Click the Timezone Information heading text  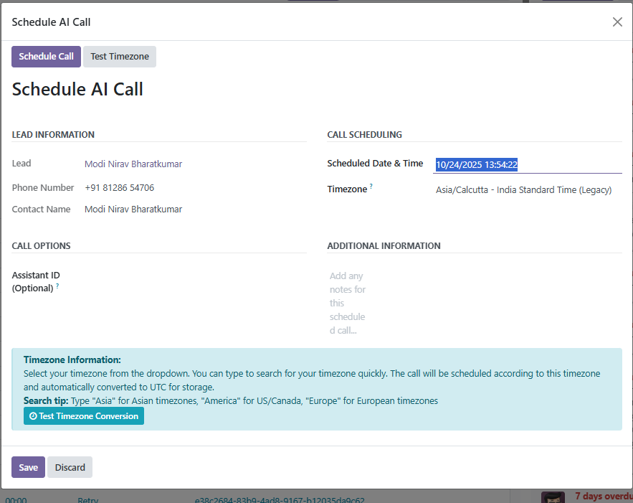point(72,360)
